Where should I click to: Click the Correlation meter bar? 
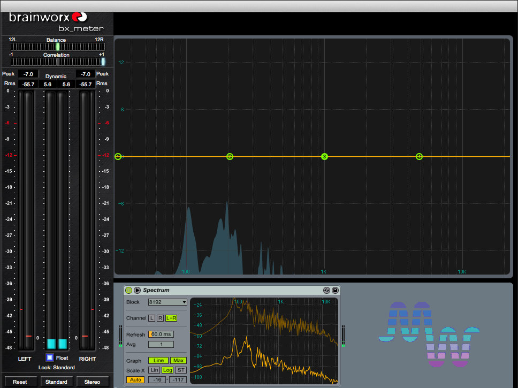tap(57, 62)
